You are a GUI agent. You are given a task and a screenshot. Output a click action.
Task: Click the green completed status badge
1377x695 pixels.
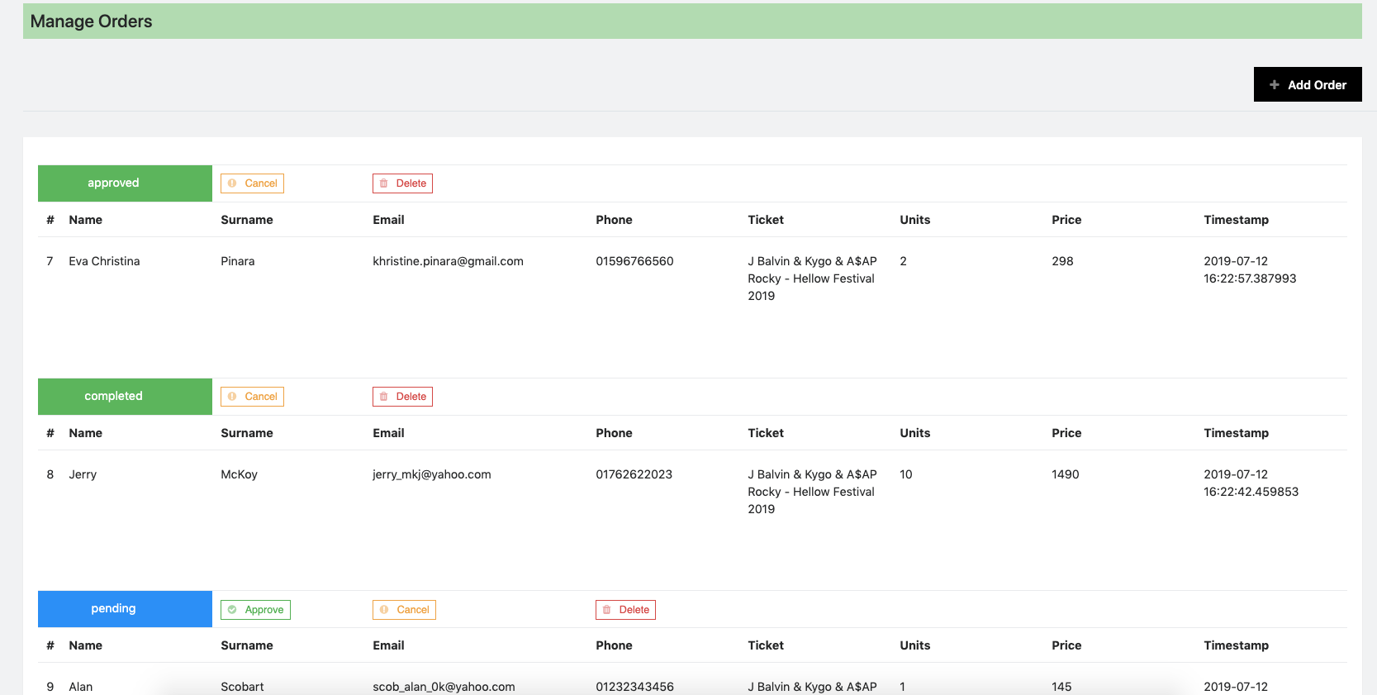point(125,397)
